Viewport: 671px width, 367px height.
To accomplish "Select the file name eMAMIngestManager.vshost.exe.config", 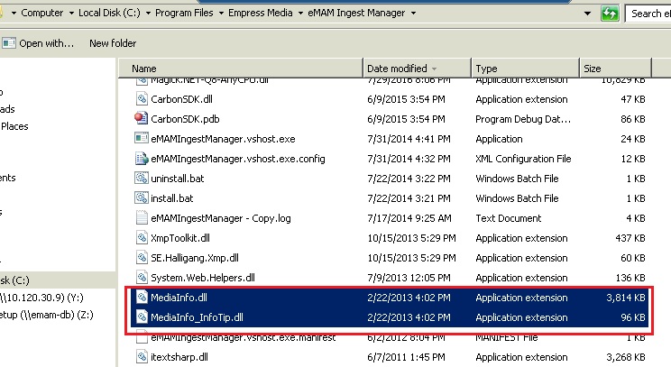I will coord(238,159).
